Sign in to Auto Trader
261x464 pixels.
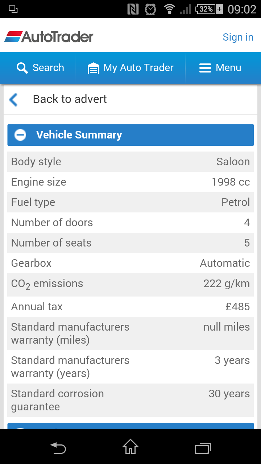point(238,37)
